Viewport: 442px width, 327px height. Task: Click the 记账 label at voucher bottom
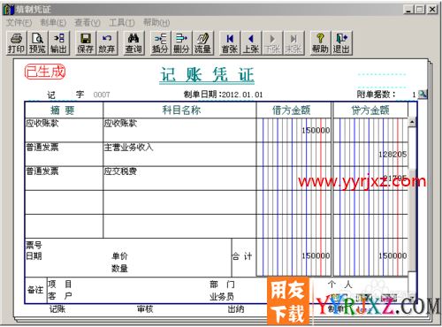coord(57,309)
